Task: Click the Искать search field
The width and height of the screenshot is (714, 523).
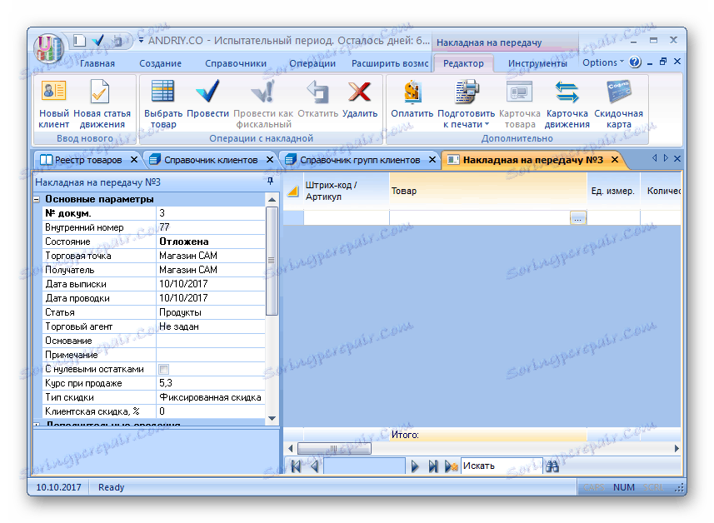Action: pyautogui.click(x=502, y=466)
